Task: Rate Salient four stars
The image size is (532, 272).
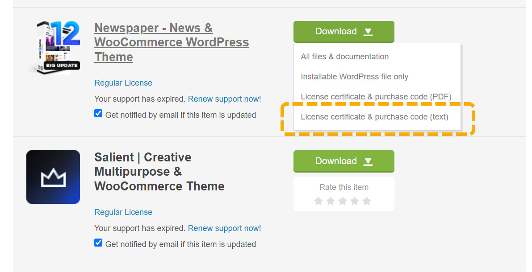Action: (355, 201)
